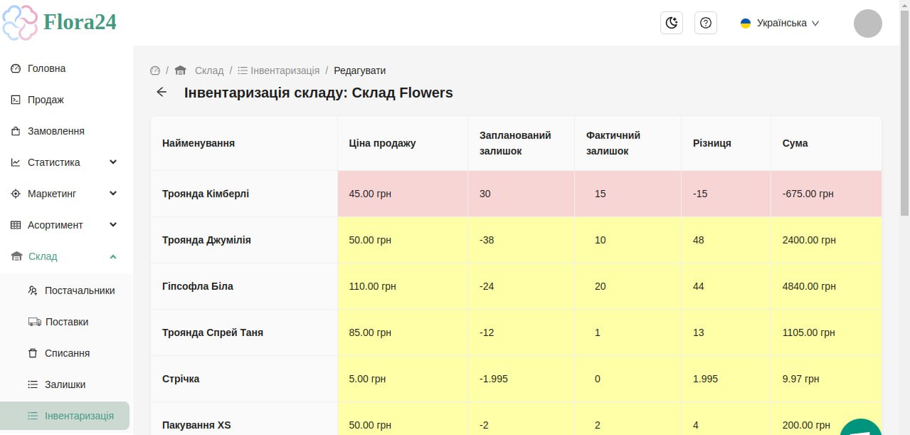Edit actual stock for Стрічка
Screen dimensions: 910x435
(626, 379)
